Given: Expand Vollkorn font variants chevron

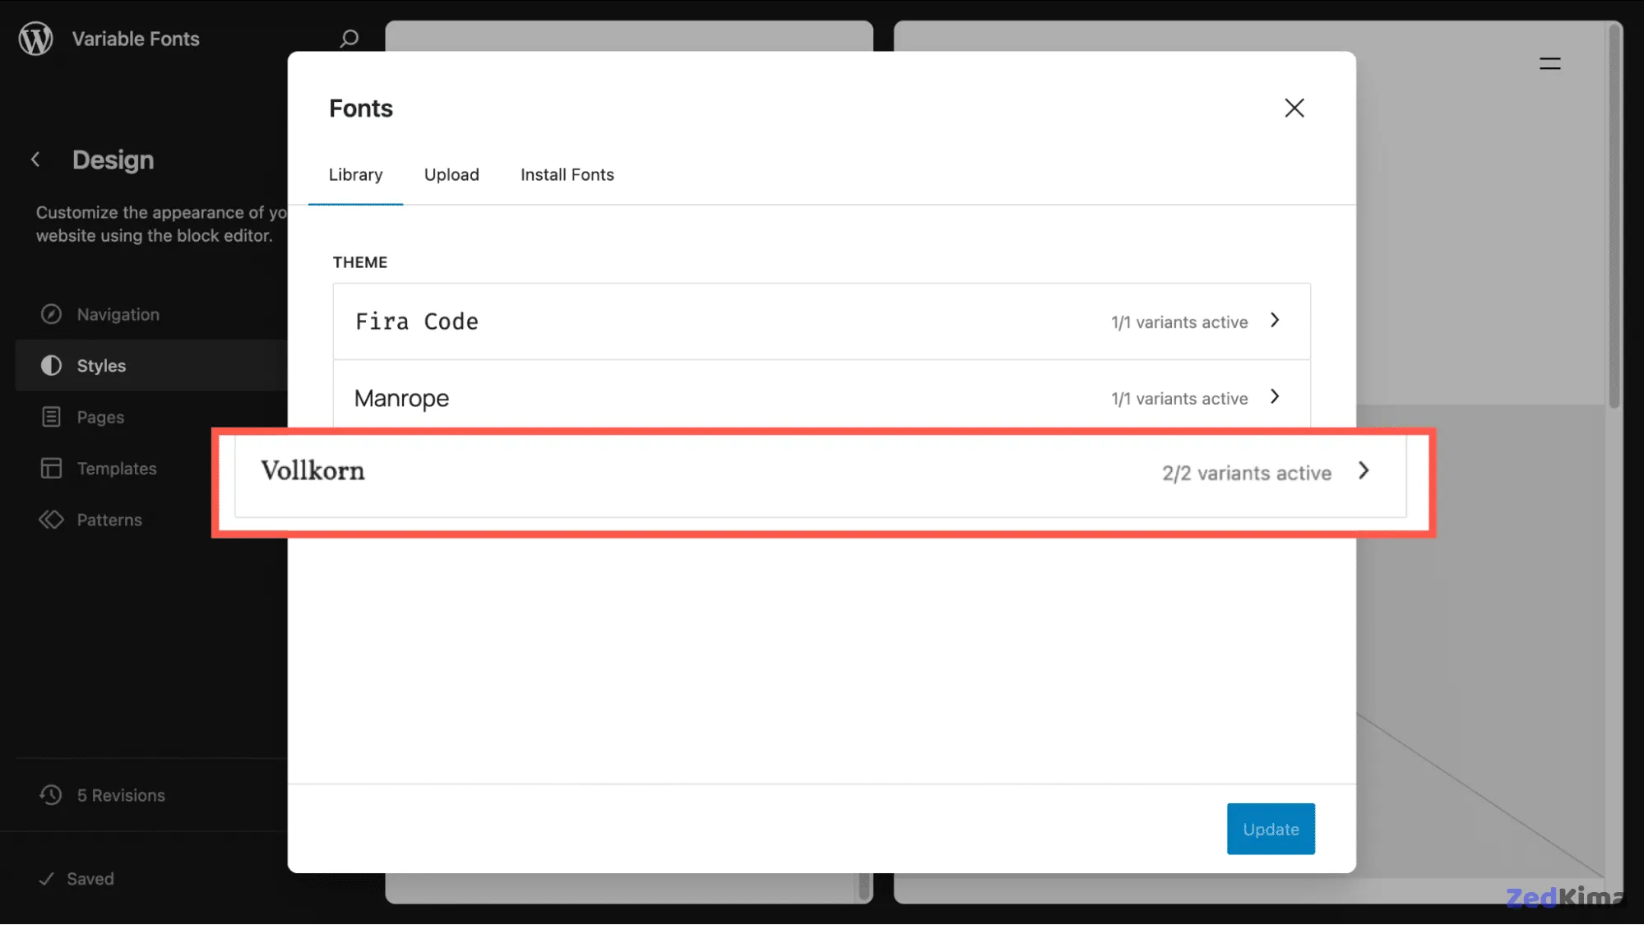Looking at the screenshot, I should 1364,471.
